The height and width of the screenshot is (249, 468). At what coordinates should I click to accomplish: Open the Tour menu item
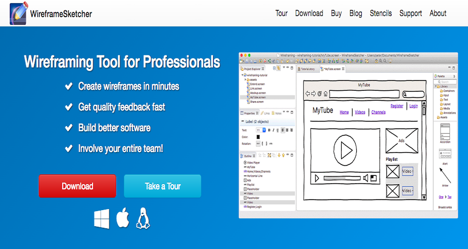pyautogui.click(x=281, y=13)
